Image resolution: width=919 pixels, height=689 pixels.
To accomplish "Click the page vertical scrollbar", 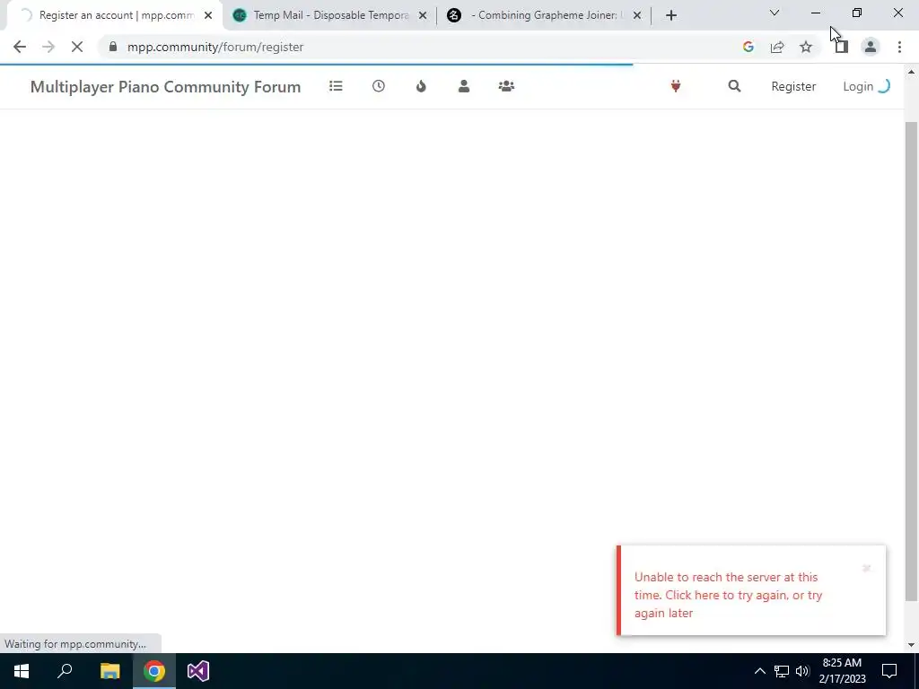I will coord(911,362).
